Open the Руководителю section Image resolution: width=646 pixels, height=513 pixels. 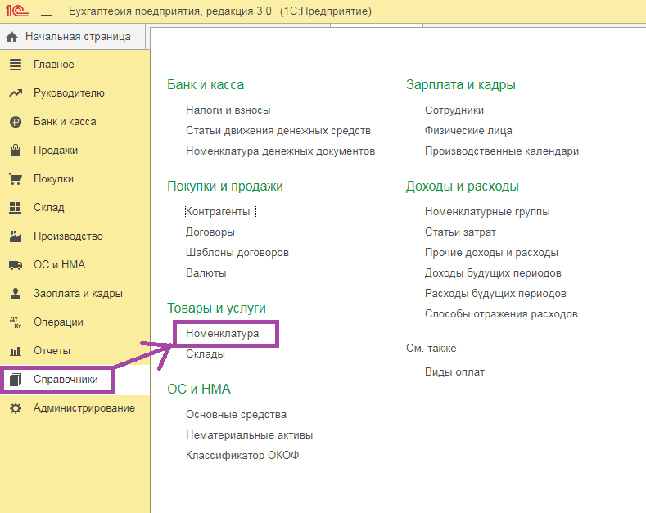pos(70,93)
